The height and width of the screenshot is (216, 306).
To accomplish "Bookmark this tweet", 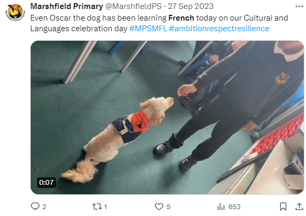I will click(283, 206).
